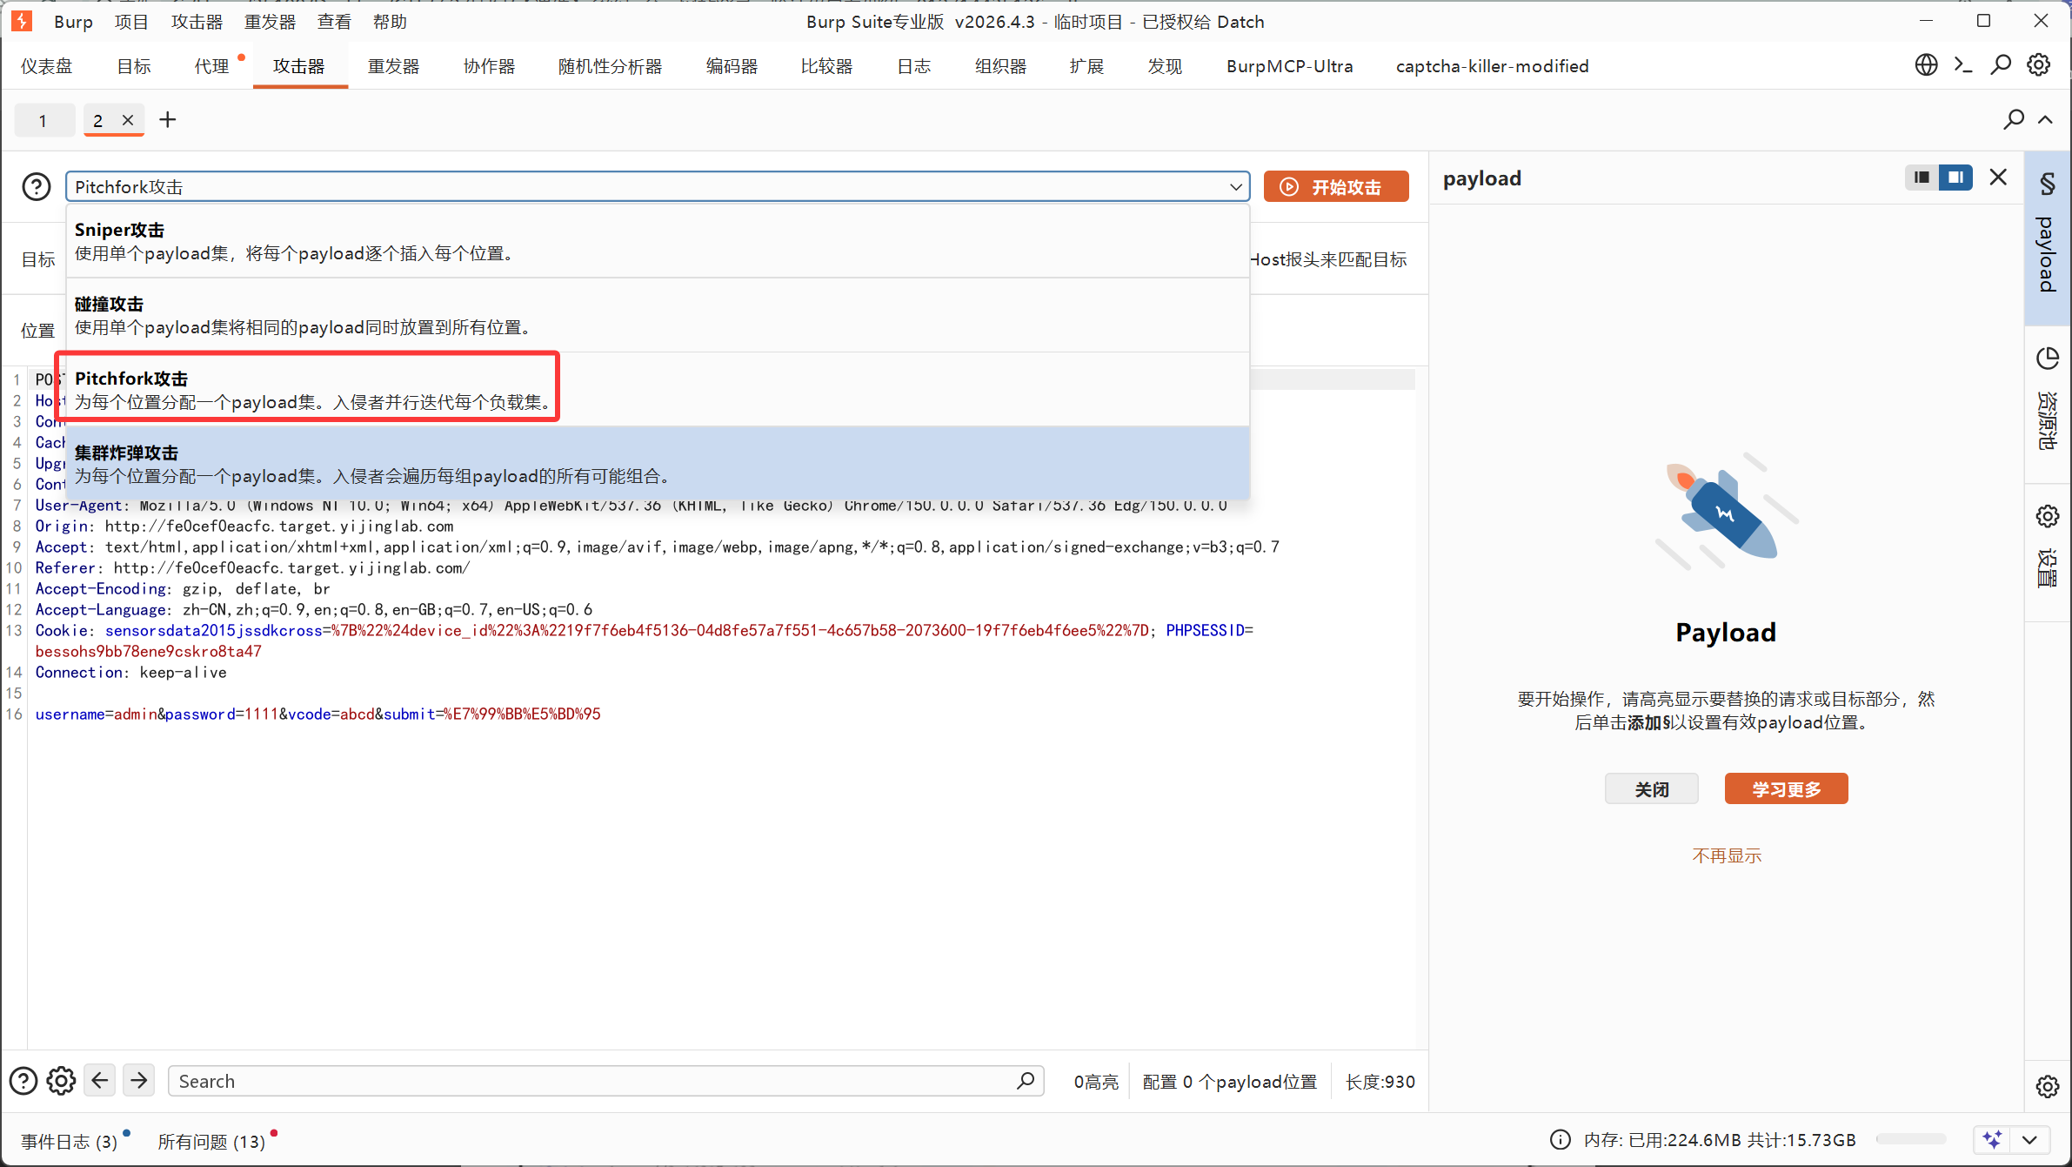Screen dimensions: 2072x1167
Task: Open the 帮助 menu
Action: pos(390,22)
